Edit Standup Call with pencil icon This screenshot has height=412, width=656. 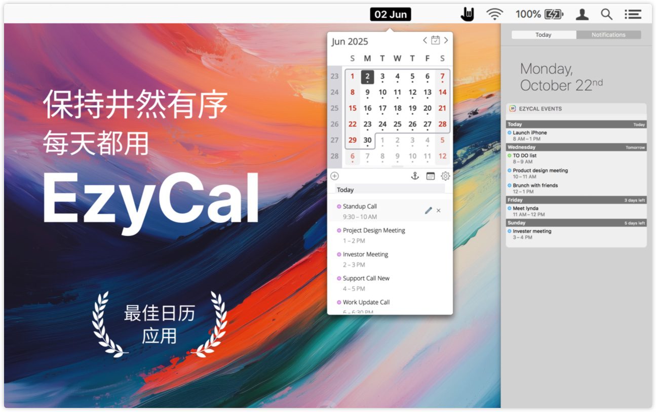click(429, 211)
